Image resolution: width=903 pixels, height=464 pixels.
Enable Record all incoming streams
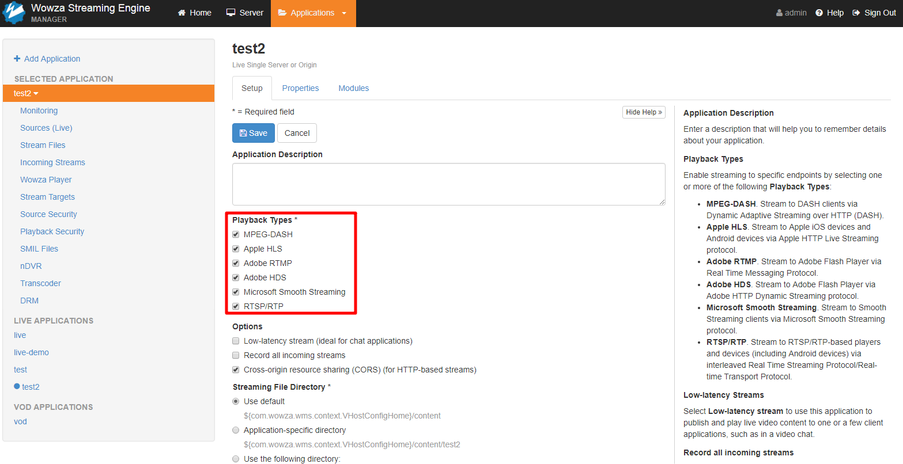pos(236,355)
